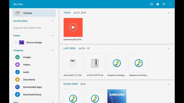The image size is (184, 103).
Task: Collapse the Categories section
Action: [x=53, y=50]
